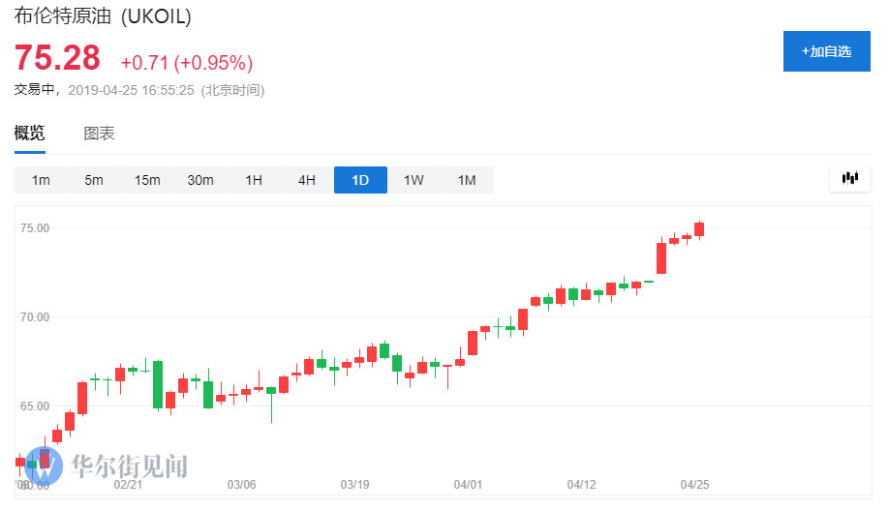Open the 图表 chart tab
This screenshot has height=510, width=889.
pos(99,134)
